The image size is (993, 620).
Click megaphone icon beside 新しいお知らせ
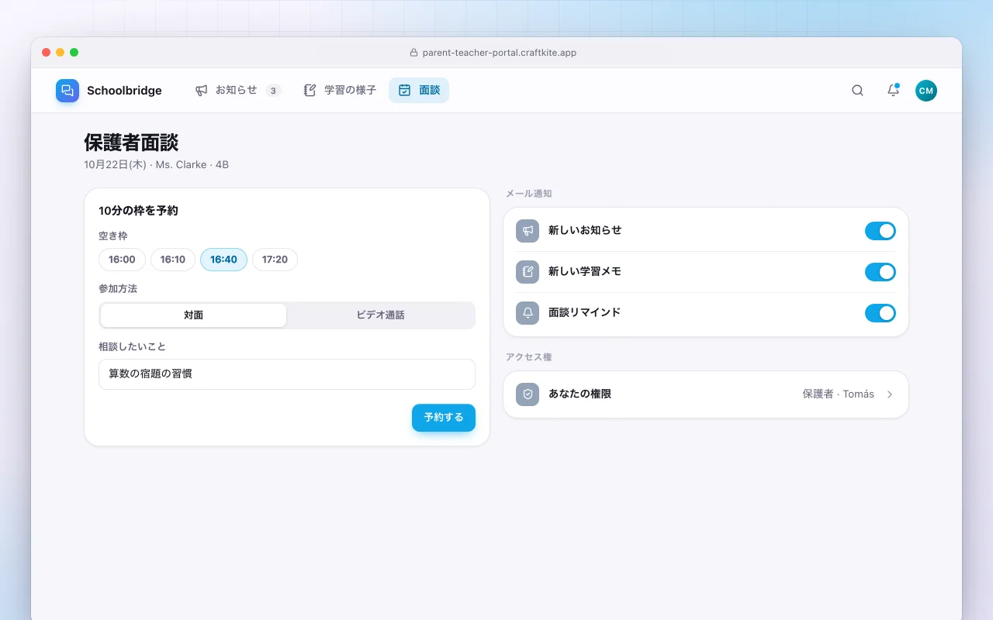(x=528, y=231)
